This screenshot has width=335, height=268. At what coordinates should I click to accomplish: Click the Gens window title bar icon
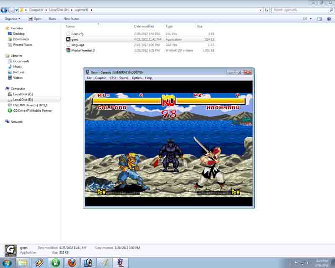click(88, 72)
